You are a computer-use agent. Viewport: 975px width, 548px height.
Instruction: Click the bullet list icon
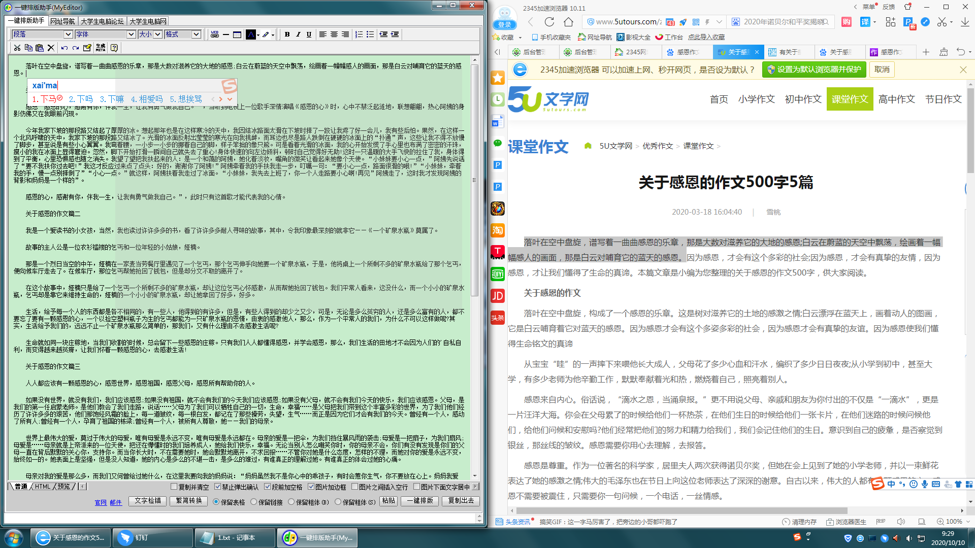point(371,35)
